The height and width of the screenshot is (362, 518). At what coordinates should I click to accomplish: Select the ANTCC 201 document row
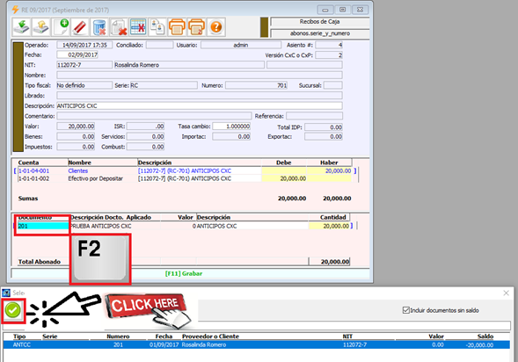(x=256, y=344)
